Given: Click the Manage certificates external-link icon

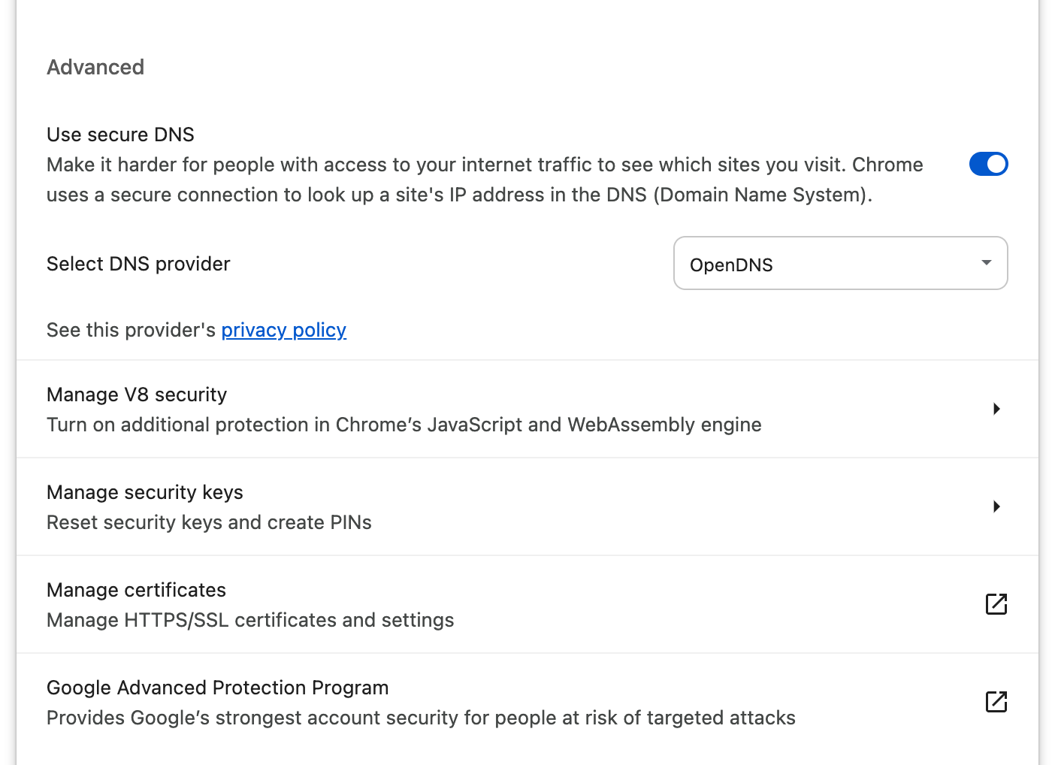Looking at the screenshot, I should click(996, 604).
